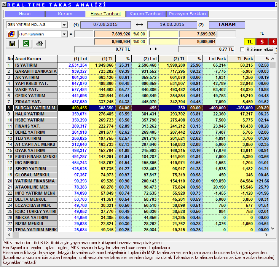Select the GARANTI BANKASI A row
This screenshot has width=279, height=267.
point(138,71)
